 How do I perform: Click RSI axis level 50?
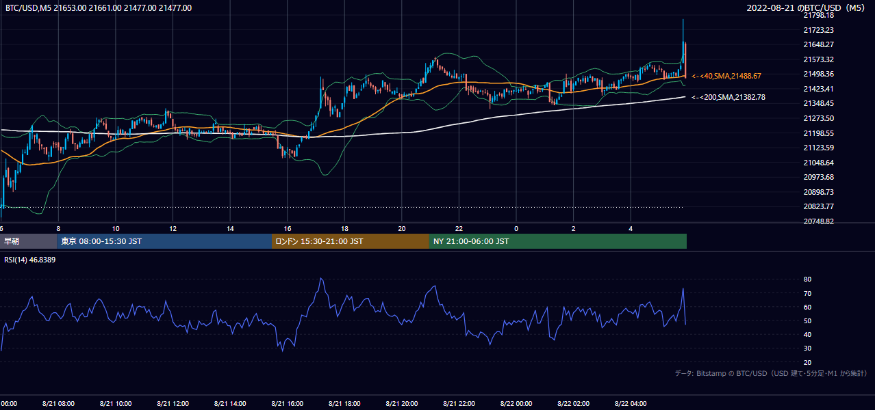click(x=807, y=320)
